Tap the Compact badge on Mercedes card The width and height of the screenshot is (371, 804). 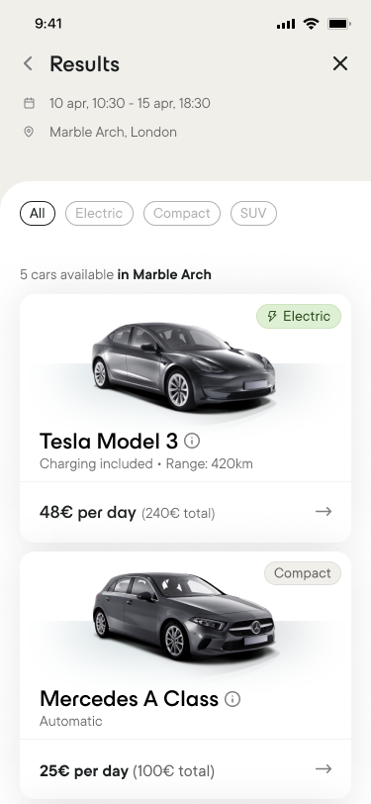point(303,573)
